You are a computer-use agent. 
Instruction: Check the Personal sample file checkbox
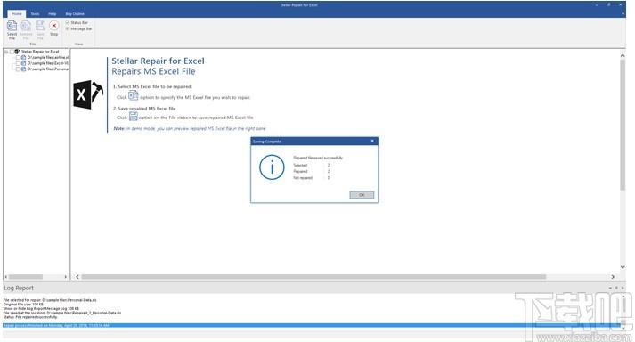coord(18,69)
